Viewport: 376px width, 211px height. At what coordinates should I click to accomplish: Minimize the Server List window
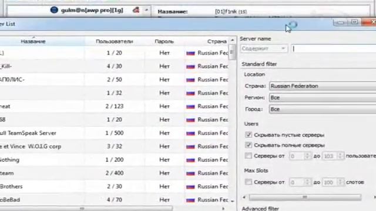[341, 22]
